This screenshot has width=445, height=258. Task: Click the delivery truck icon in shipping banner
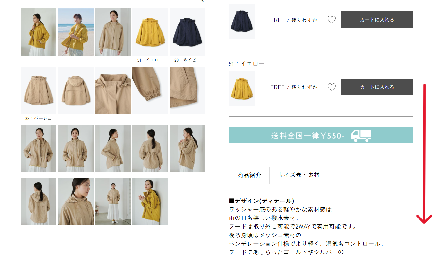(361, 136)
